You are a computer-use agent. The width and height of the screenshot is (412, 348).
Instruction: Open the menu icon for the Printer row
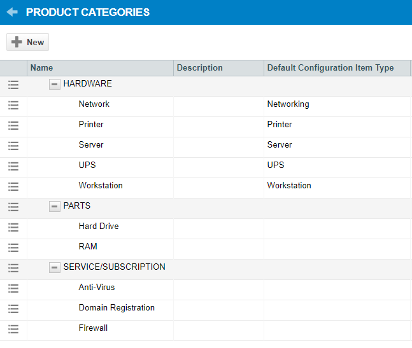pos(13,125)
